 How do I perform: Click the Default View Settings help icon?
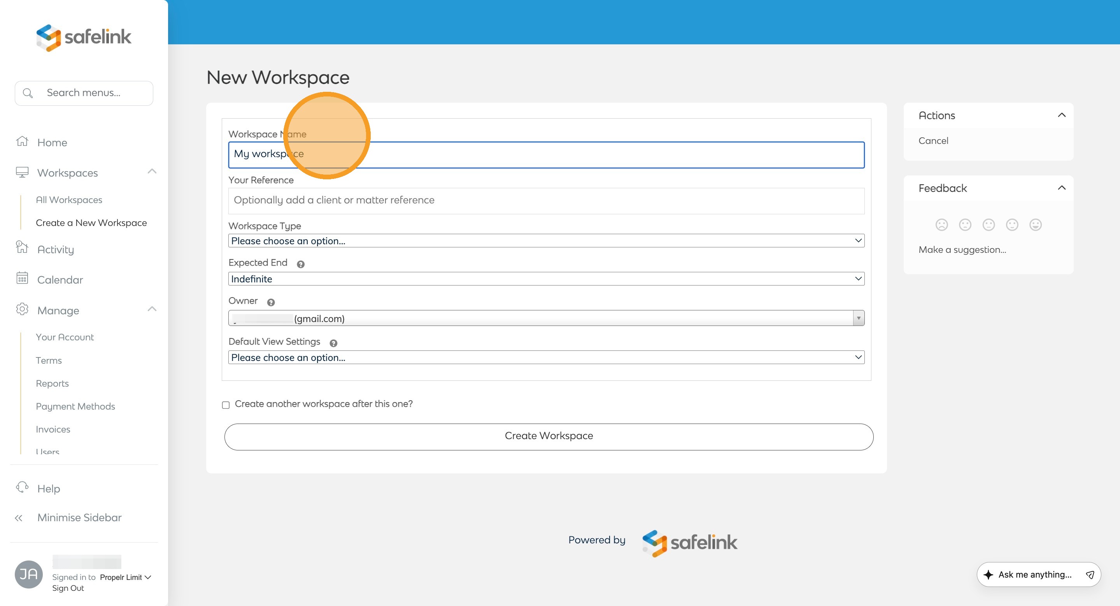333,343
